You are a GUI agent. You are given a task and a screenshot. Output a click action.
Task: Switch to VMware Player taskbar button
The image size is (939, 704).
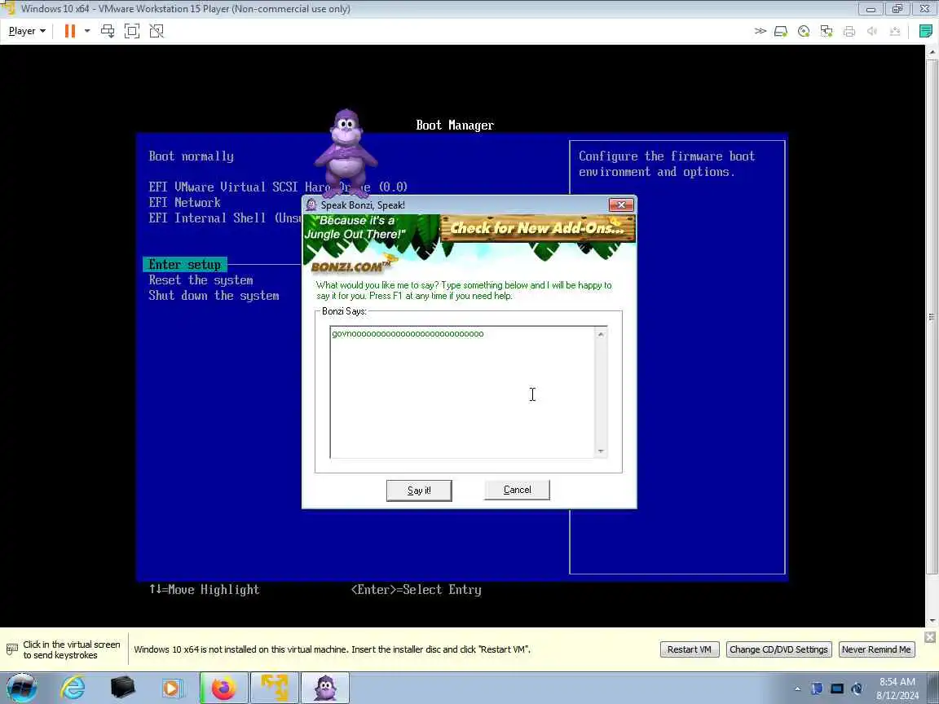point(274,688)
